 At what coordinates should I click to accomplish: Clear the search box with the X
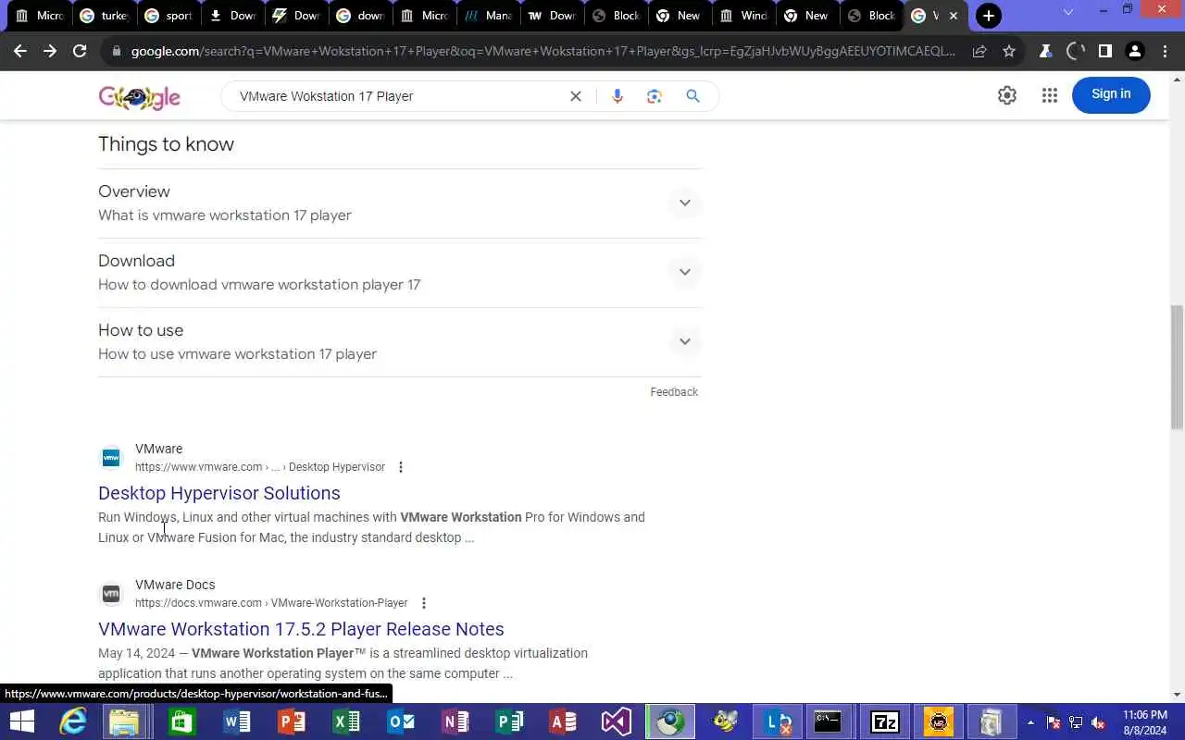tap(576, 96)
